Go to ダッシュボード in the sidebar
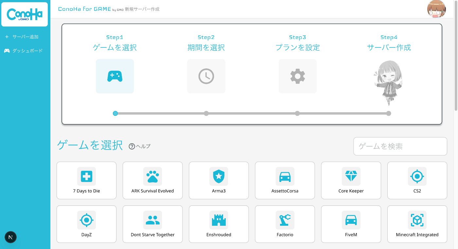Screen dimensions: 458x249 tap(25, 51)
